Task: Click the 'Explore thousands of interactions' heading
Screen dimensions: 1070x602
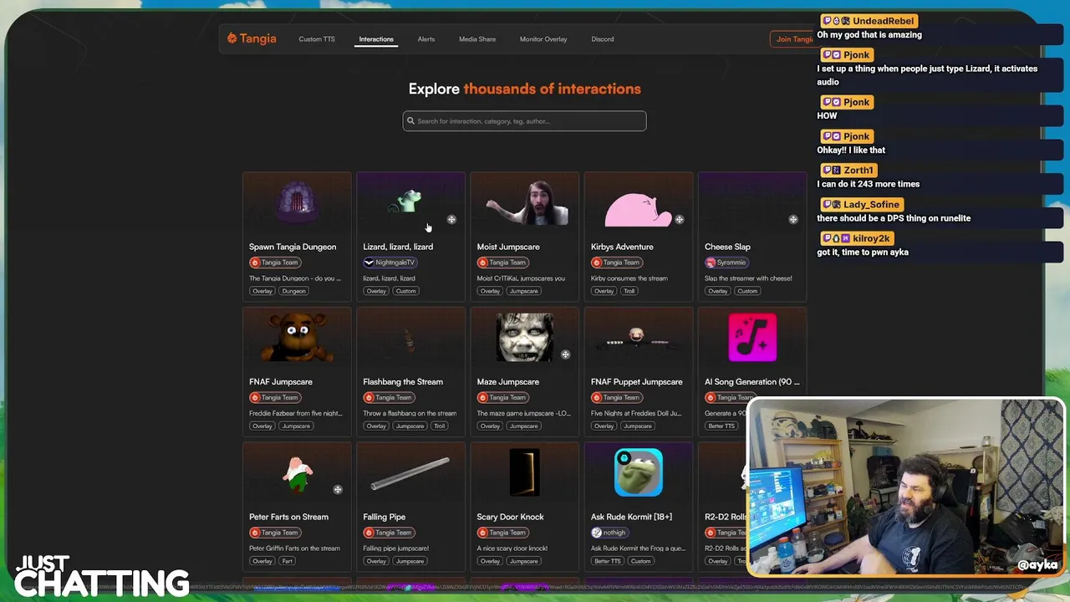Action: (524, 89)
